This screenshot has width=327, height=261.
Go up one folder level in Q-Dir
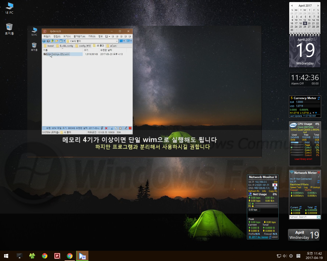52,41
